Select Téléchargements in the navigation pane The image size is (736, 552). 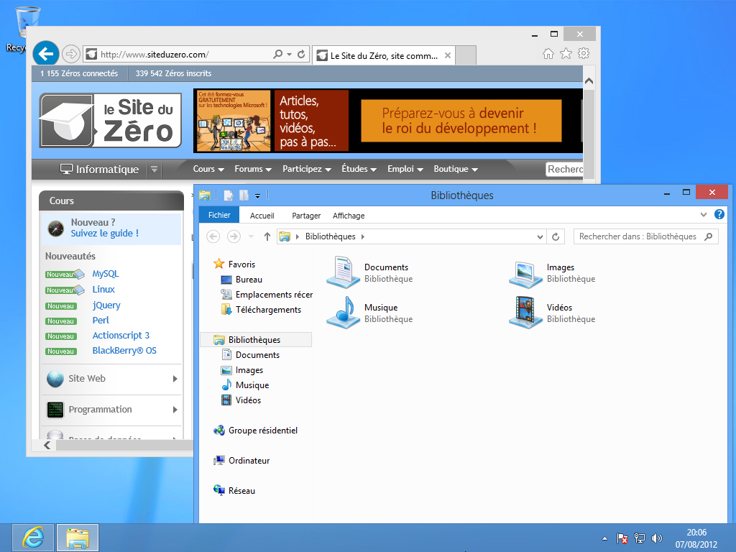pos(268,310)
